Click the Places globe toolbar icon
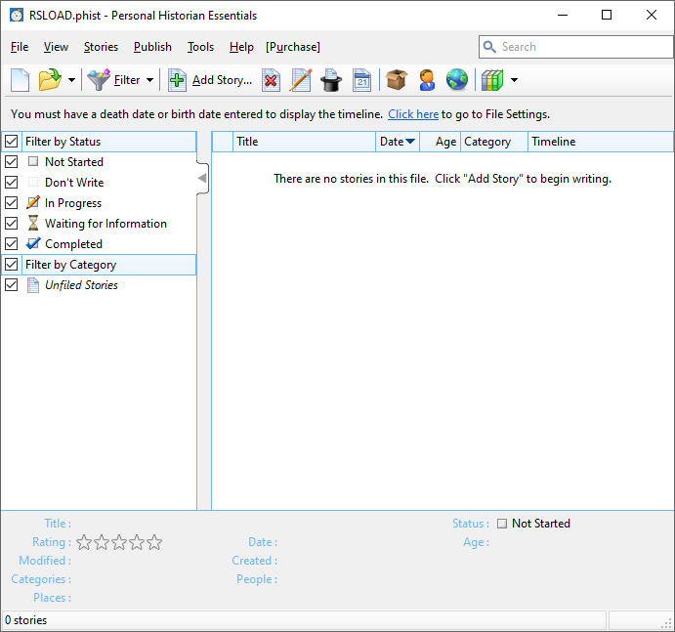This screenshot has height=632, width=675. (457, 80)
